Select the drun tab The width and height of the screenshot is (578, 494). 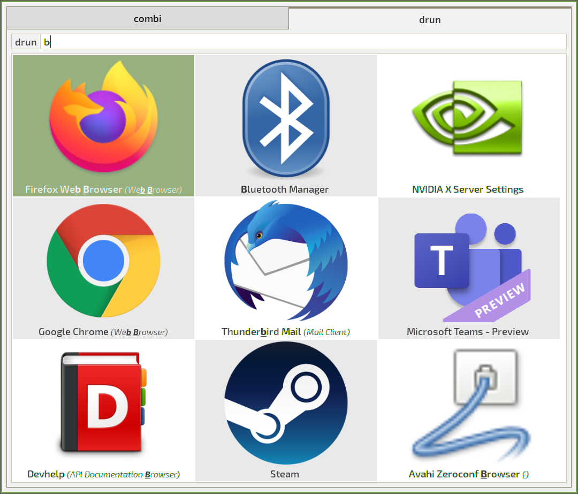pos(430,20)
